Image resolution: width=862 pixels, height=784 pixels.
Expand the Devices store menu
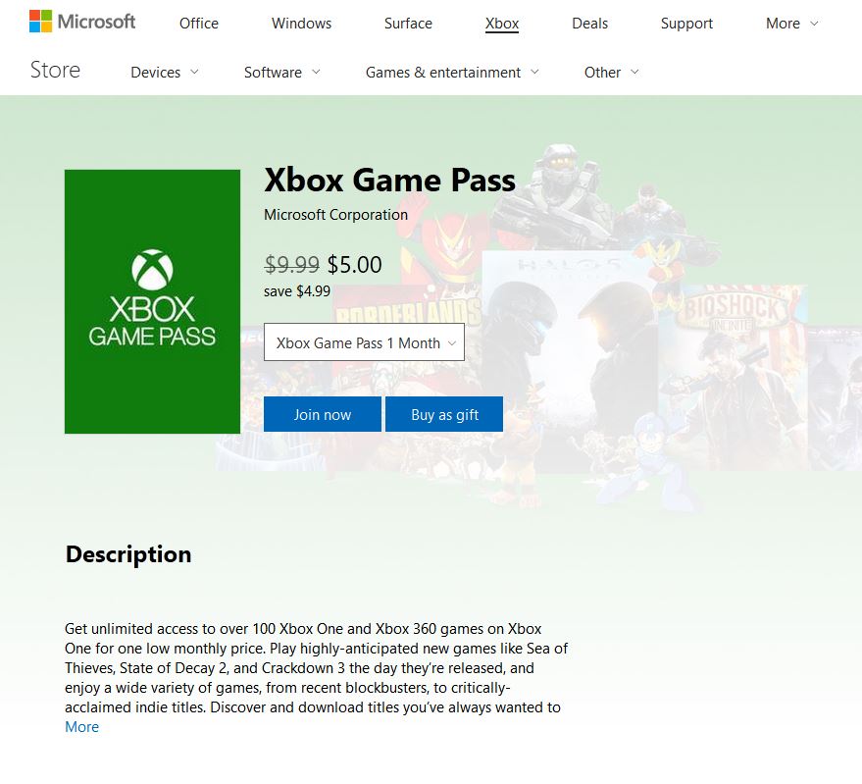[165, 73]
